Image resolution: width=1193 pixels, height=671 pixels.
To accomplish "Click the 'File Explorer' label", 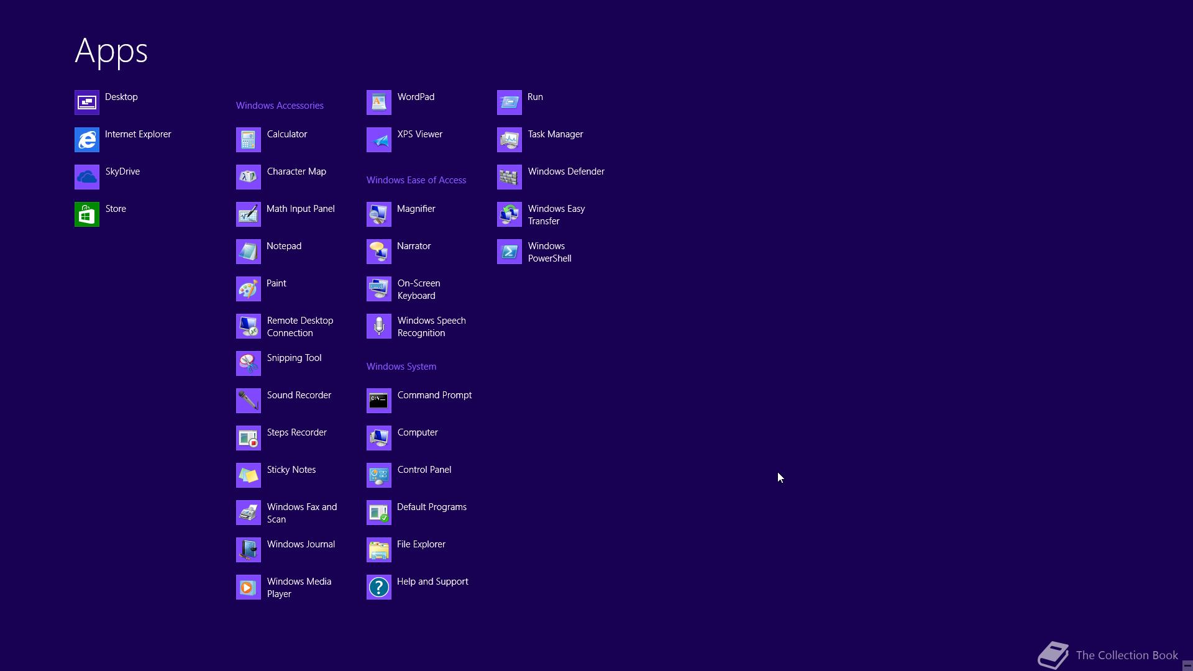I will point(421,544).
